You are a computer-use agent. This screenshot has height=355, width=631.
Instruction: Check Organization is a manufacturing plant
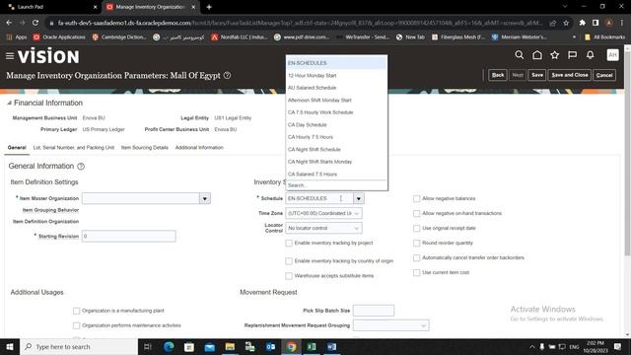(x=77, y=311)
